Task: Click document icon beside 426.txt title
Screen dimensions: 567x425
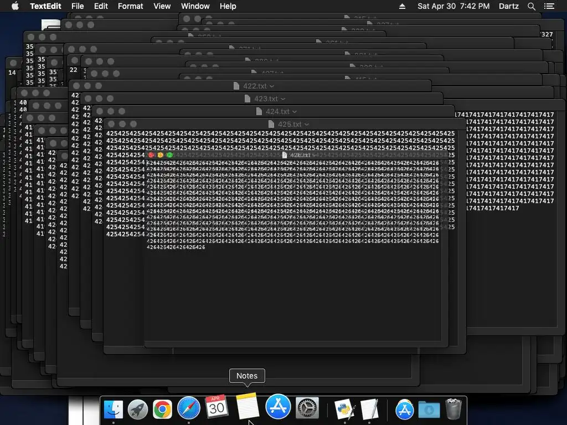Action: pos(285,155)
